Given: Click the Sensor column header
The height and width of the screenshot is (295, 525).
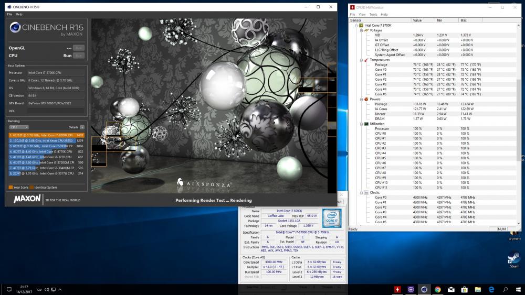Looking at the screenshot, I should pos(380,20).
